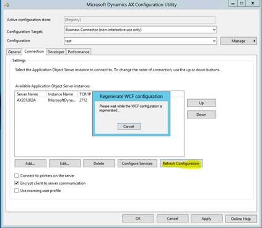Cancel the Regenerate WCF configuration dialog

[129, 126]
